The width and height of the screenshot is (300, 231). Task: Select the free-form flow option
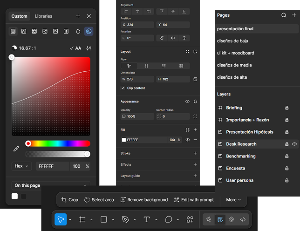(x=129, y=66)
